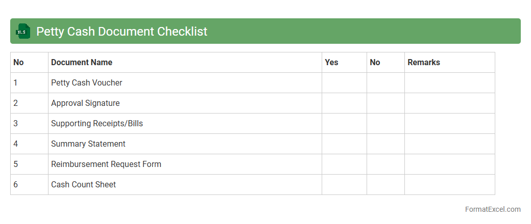Screen dimensions: 531x224
Task: Select the Supporting Receipts/Bills entry
Action: click(x=97, y=123)
